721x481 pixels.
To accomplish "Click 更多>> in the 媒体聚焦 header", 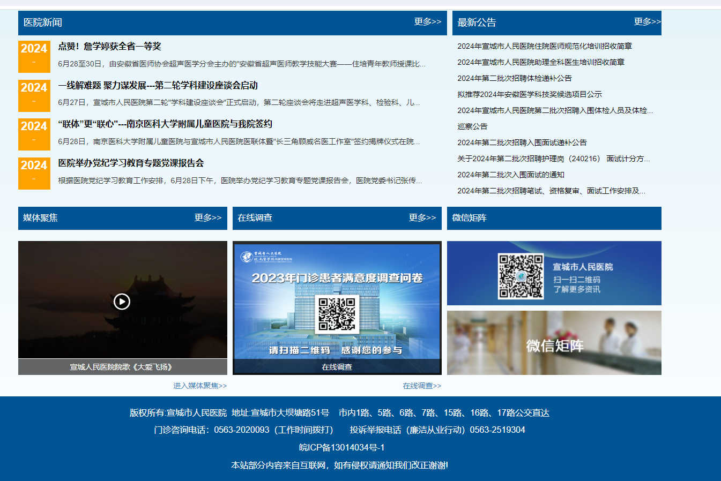I will click(x=207, y=218).
